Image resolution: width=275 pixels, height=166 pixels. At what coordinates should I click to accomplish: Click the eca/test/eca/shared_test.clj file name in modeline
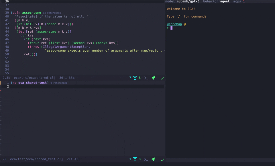36,159
